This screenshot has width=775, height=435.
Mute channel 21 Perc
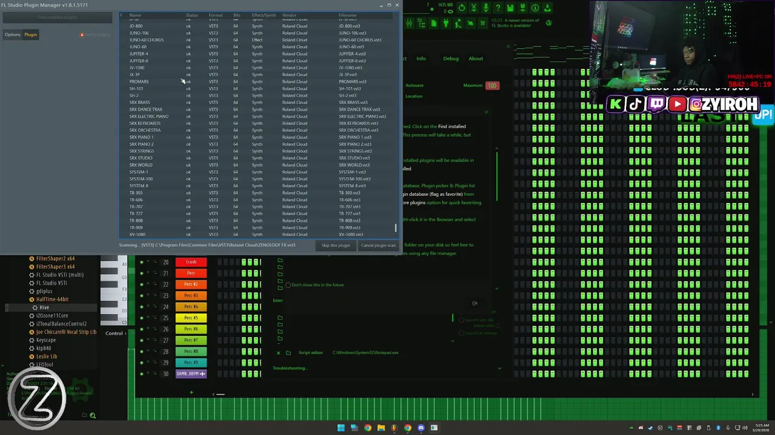(x=141, y=273)
